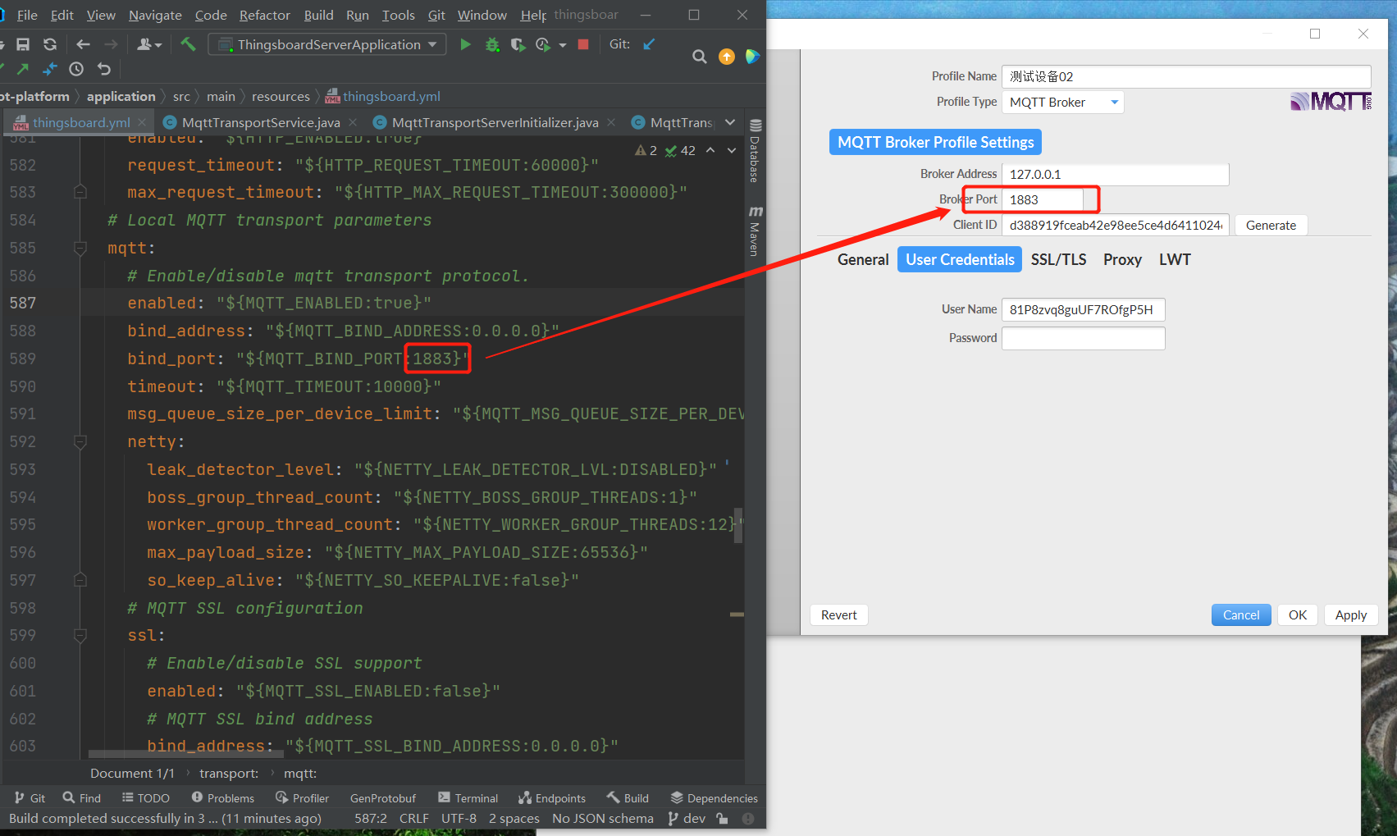Click the User Name field

click(x=1084, y=309)
